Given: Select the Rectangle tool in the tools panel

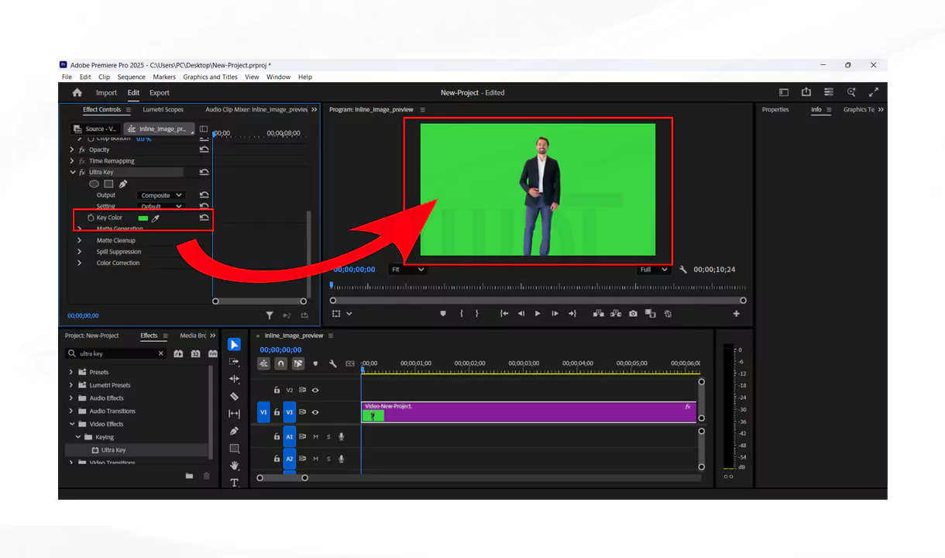Looking at the screenshot, I should [x=234, y=448].
